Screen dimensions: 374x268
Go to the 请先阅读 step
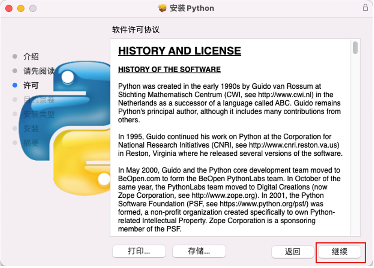point(39,71)
